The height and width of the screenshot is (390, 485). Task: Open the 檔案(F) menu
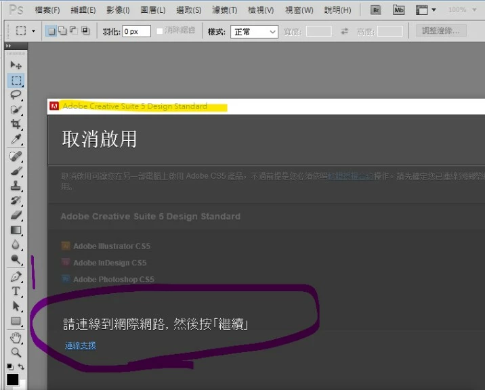47,10
